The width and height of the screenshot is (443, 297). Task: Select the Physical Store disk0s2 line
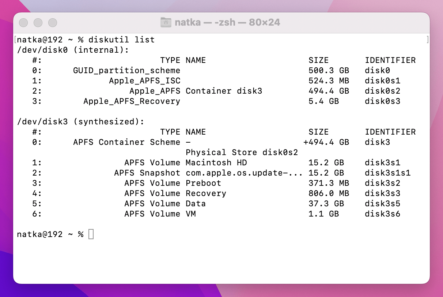242,152
